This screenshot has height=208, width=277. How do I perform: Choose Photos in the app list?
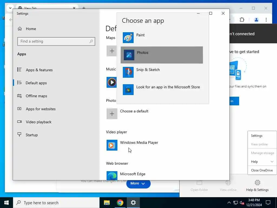click(x=162, y=55)
